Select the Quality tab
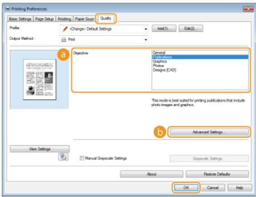This screenshot has width=256, height=197. point(106,18)
